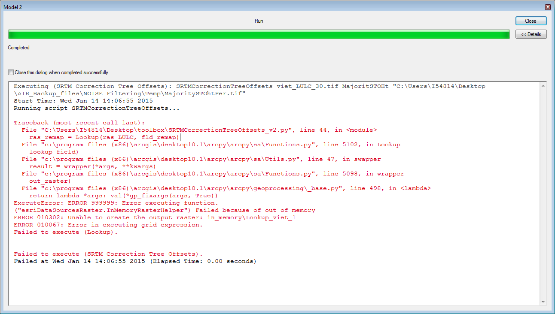Collapse details with the << Details button
Screen dimensions: 555x314
click(531, 34)
